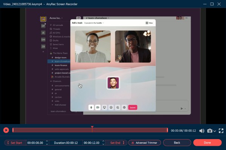226x150 pixels.
Task: Select the smiling woman's video tile
Action: [x=93, y=46]
